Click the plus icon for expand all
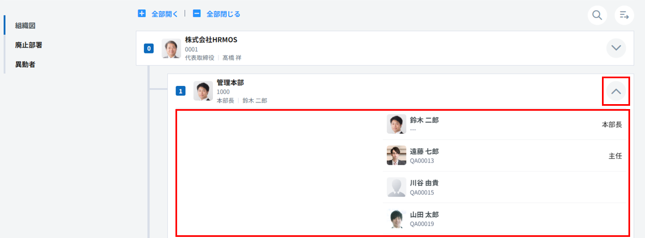The width and height of the screenshot is (645, 238). [x=142, y=14]
